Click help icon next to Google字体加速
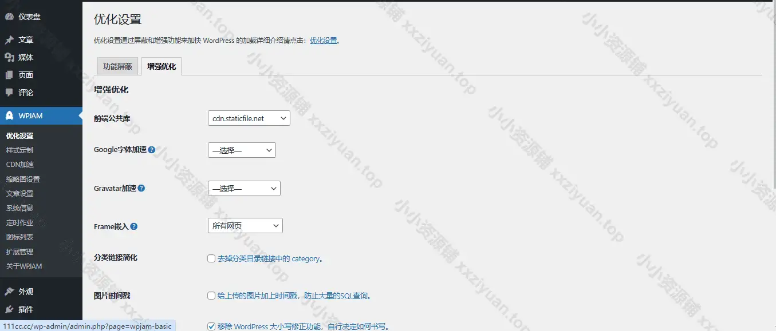Screen dimensions: 776x331 [152, 150]
